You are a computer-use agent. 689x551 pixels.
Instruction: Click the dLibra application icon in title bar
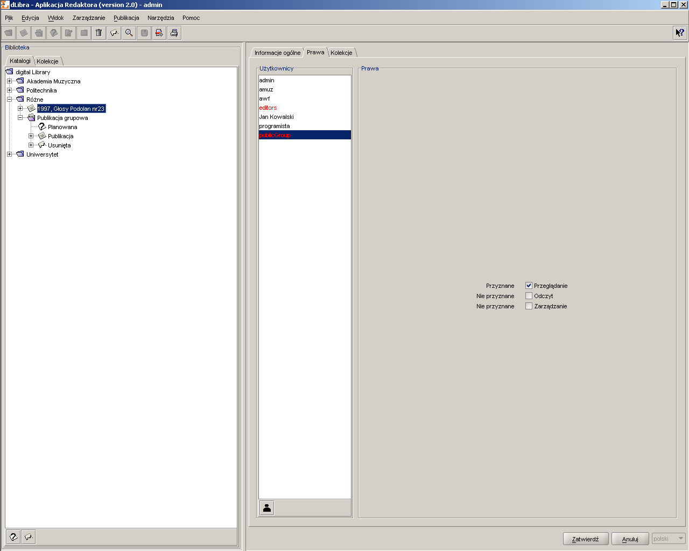pos(5,5)
